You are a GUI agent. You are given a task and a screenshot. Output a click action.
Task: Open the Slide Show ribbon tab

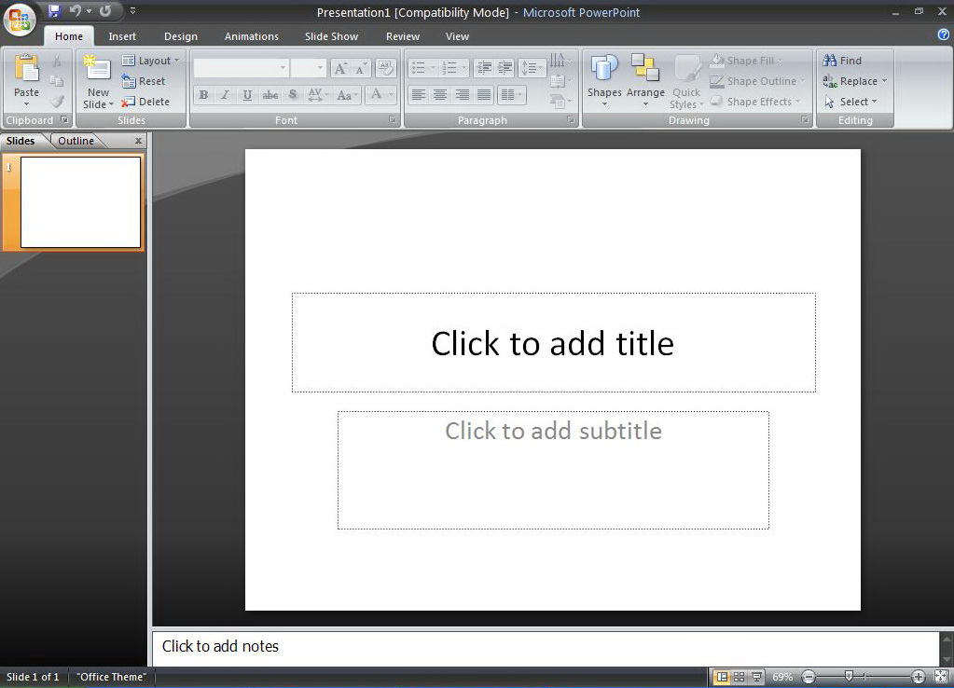(331, 35)
